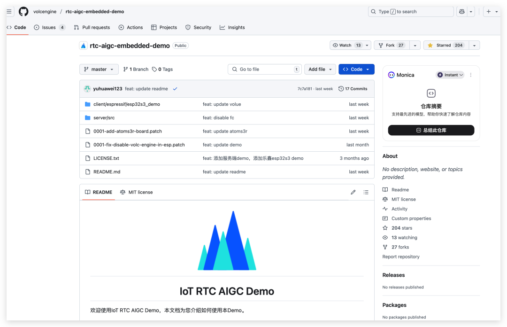The height and width of the screenshot is (327, 507).
Task: Click the Monica logo icon
Action: point(391,75)
